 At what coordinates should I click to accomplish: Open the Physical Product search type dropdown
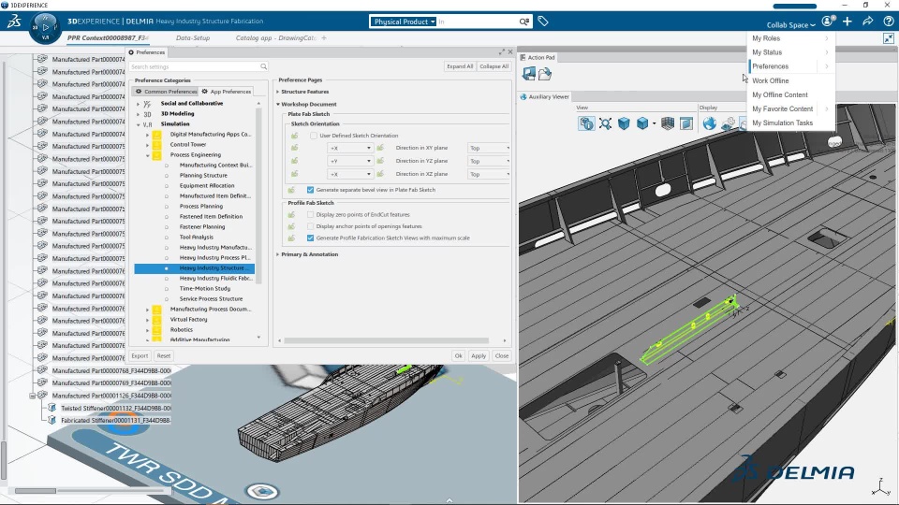(405, 22)
